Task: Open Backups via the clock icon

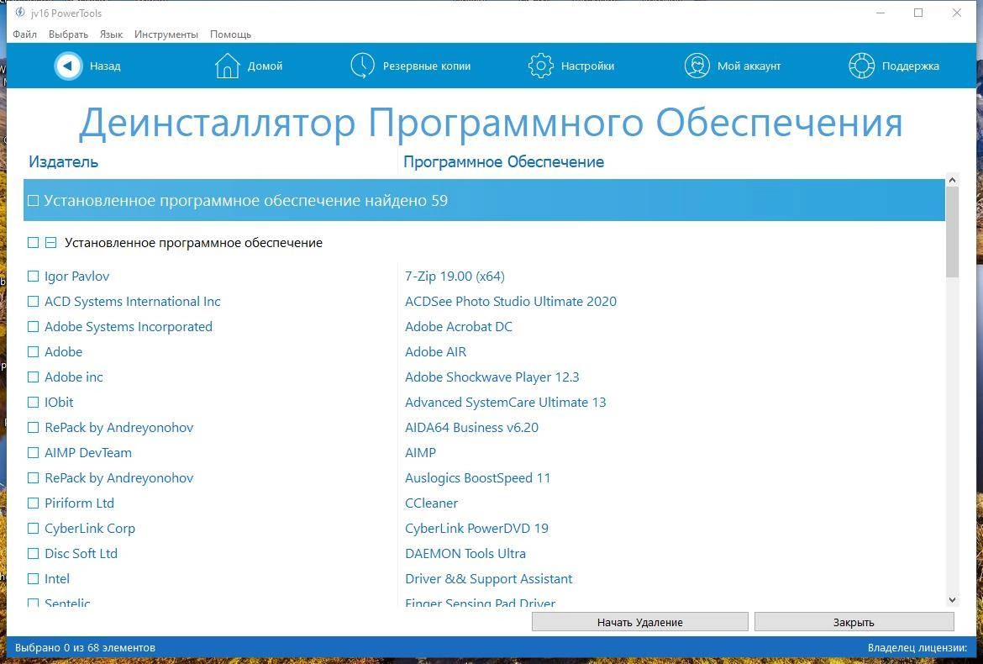Action: point(362,66)
